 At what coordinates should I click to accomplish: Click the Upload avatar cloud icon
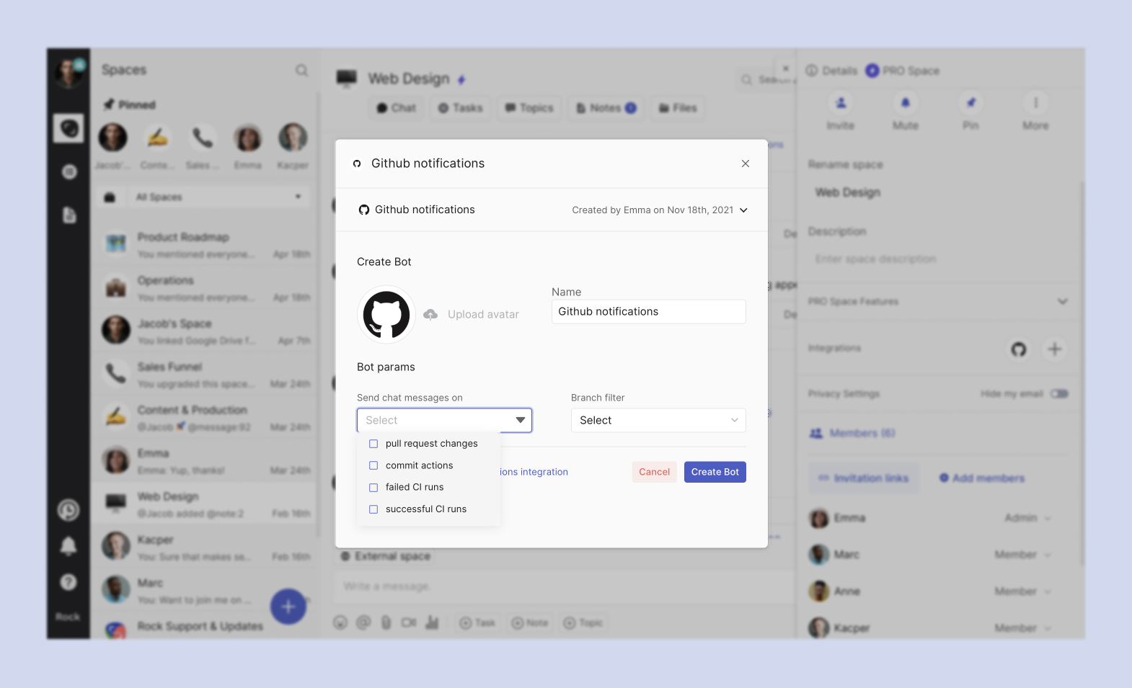430,314
